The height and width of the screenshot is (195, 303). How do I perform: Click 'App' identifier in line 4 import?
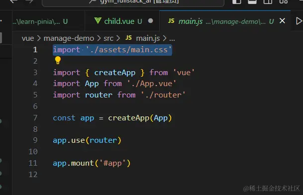pyautogui.click(x=92, y=84)
